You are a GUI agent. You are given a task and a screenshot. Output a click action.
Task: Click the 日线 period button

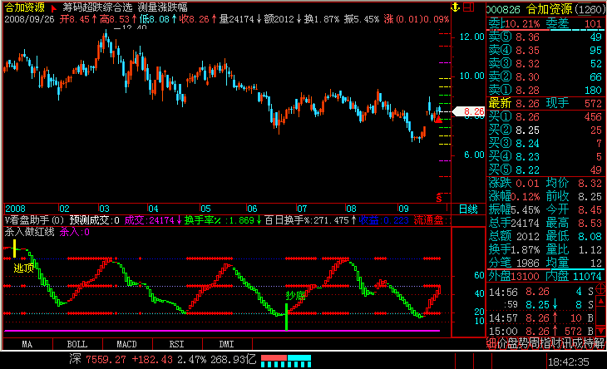pyautogui.click(x=468, y=209)
